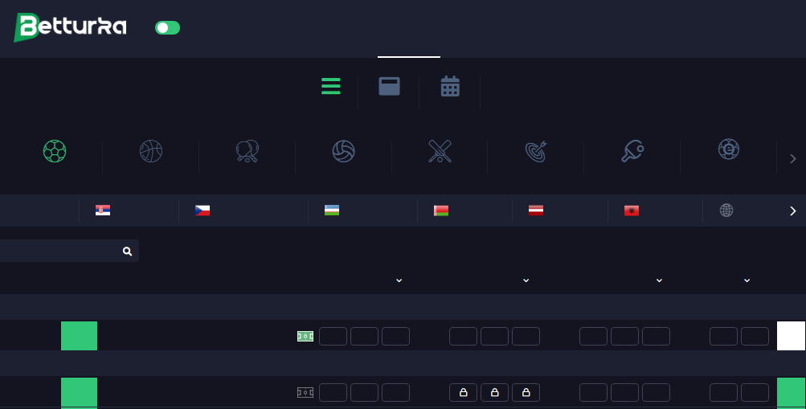This screenshot has width=806, height=409.
Task: Filter by the Belarus flag
Action: (x=441, y=211)
